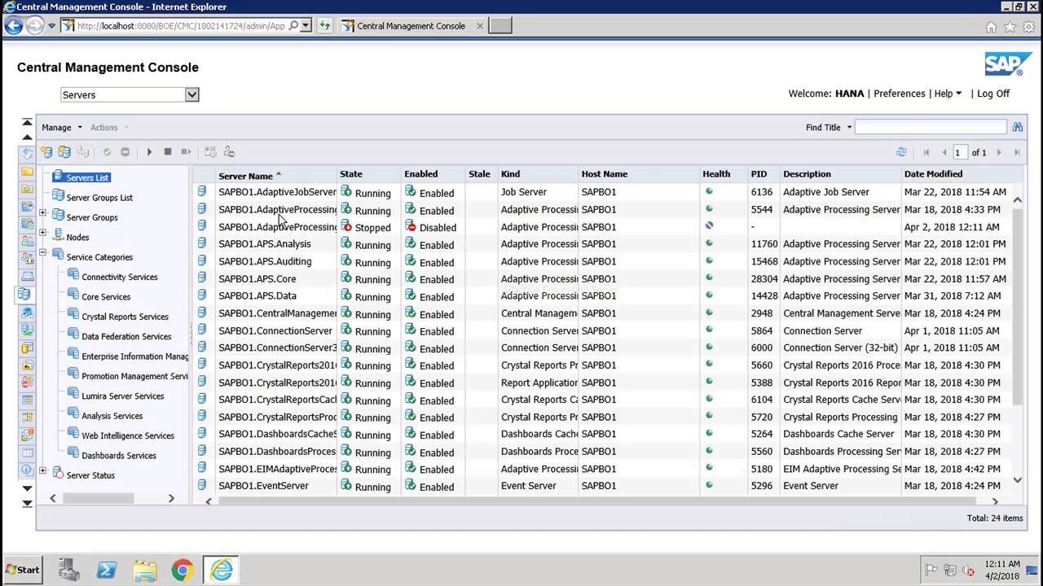
Task: Click the health indicator of AdaptiveJobServer row
Action: pos(709,192)
